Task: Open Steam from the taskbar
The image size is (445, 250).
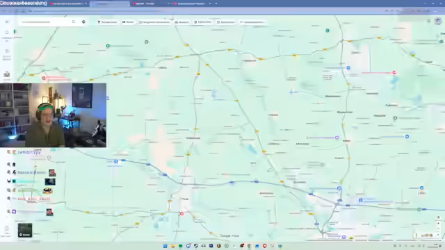Action: pyautogui.click(x=196, y=246)
